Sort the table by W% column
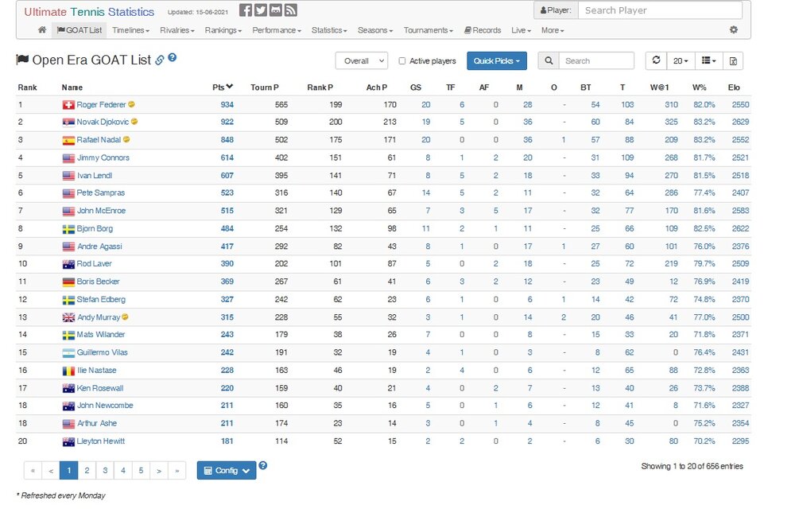 click(x=699, y=87)
